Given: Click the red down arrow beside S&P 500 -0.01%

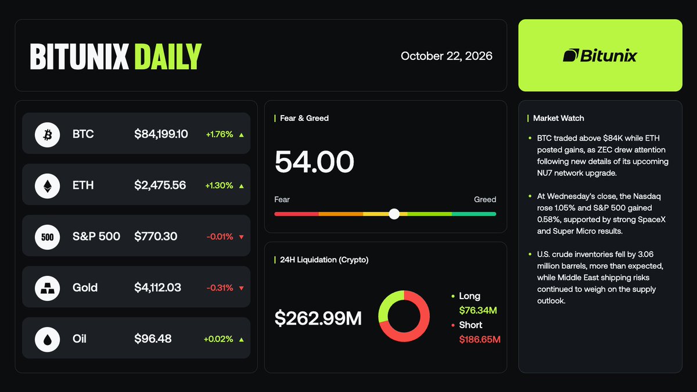Looking at the screenshot, I should tap(241, 237).
